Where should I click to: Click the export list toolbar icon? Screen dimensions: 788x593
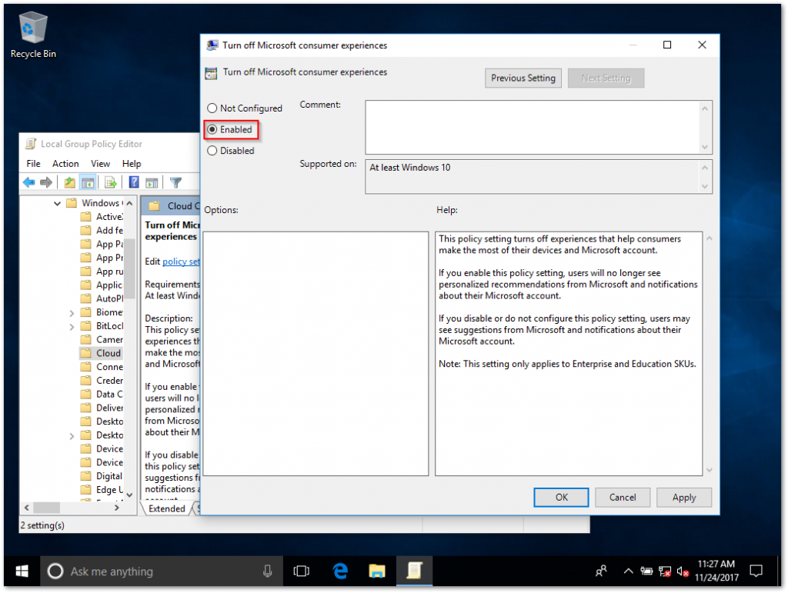tap(111, 183)
